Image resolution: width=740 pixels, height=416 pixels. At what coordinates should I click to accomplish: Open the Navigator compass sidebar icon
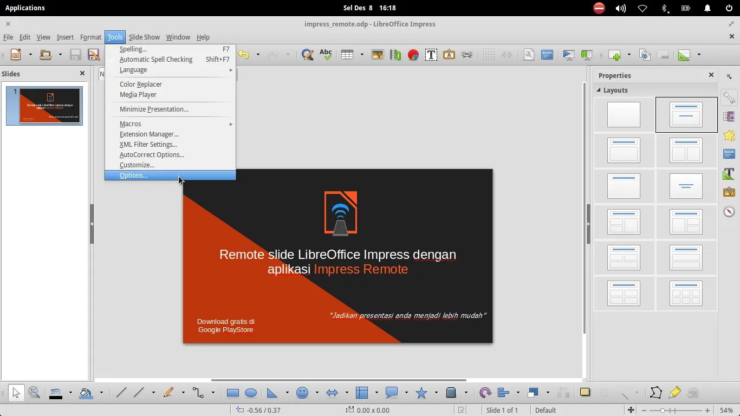tap(729, 211)
